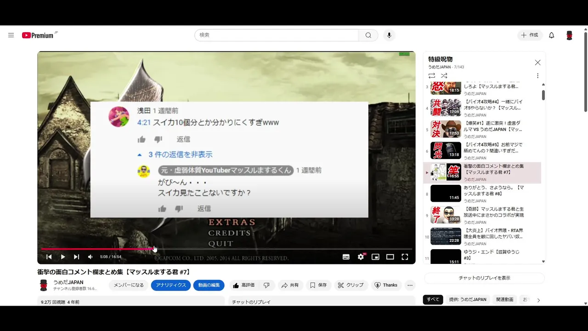Focus the 検索 search field
This screenshot has width=588, height=331.
(x=277, y=35)
